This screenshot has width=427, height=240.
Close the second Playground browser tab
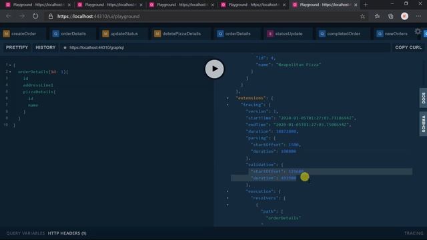pyautogui.click(x=141, y=5)
